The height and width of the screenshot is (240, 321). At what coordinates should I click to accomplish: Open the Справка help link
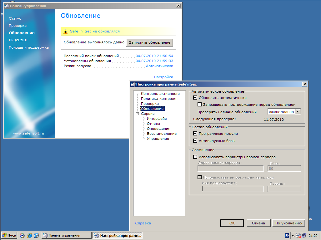(143, 223)
